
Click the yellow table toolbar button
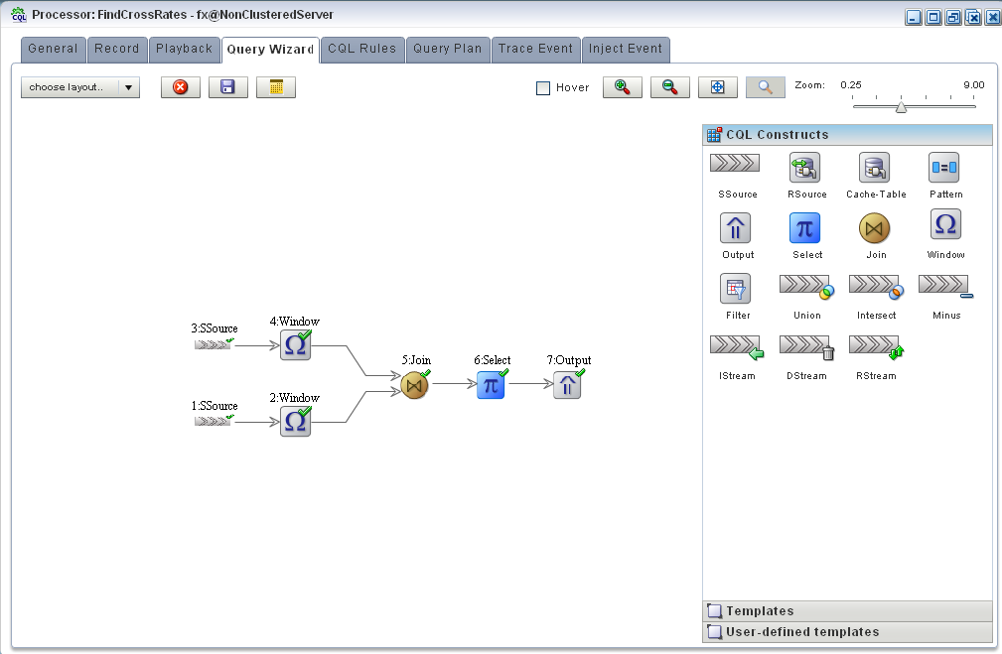click(276, 87)
